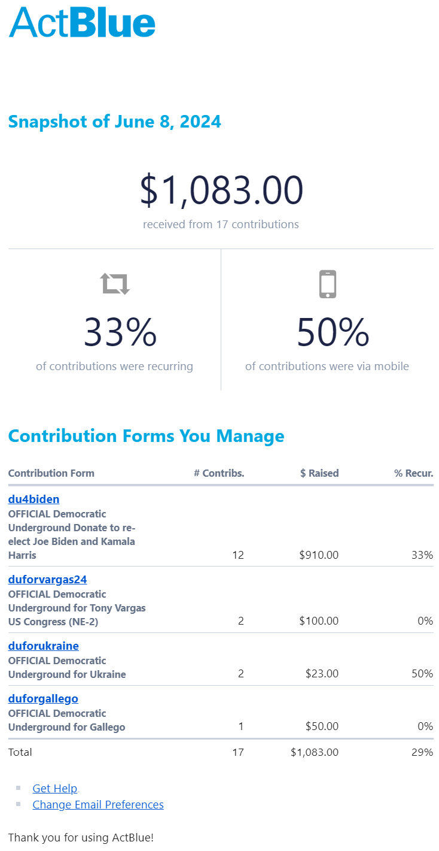Click the ActBlue logo
Screen dimensions: 439x851
click(83, 23)
